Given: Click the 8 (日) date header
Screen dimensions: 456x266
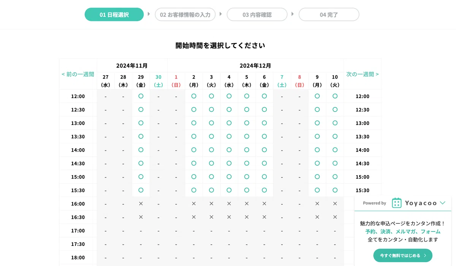Looking at the screenshot, I should pyautogui.click(x=299, y=81).
